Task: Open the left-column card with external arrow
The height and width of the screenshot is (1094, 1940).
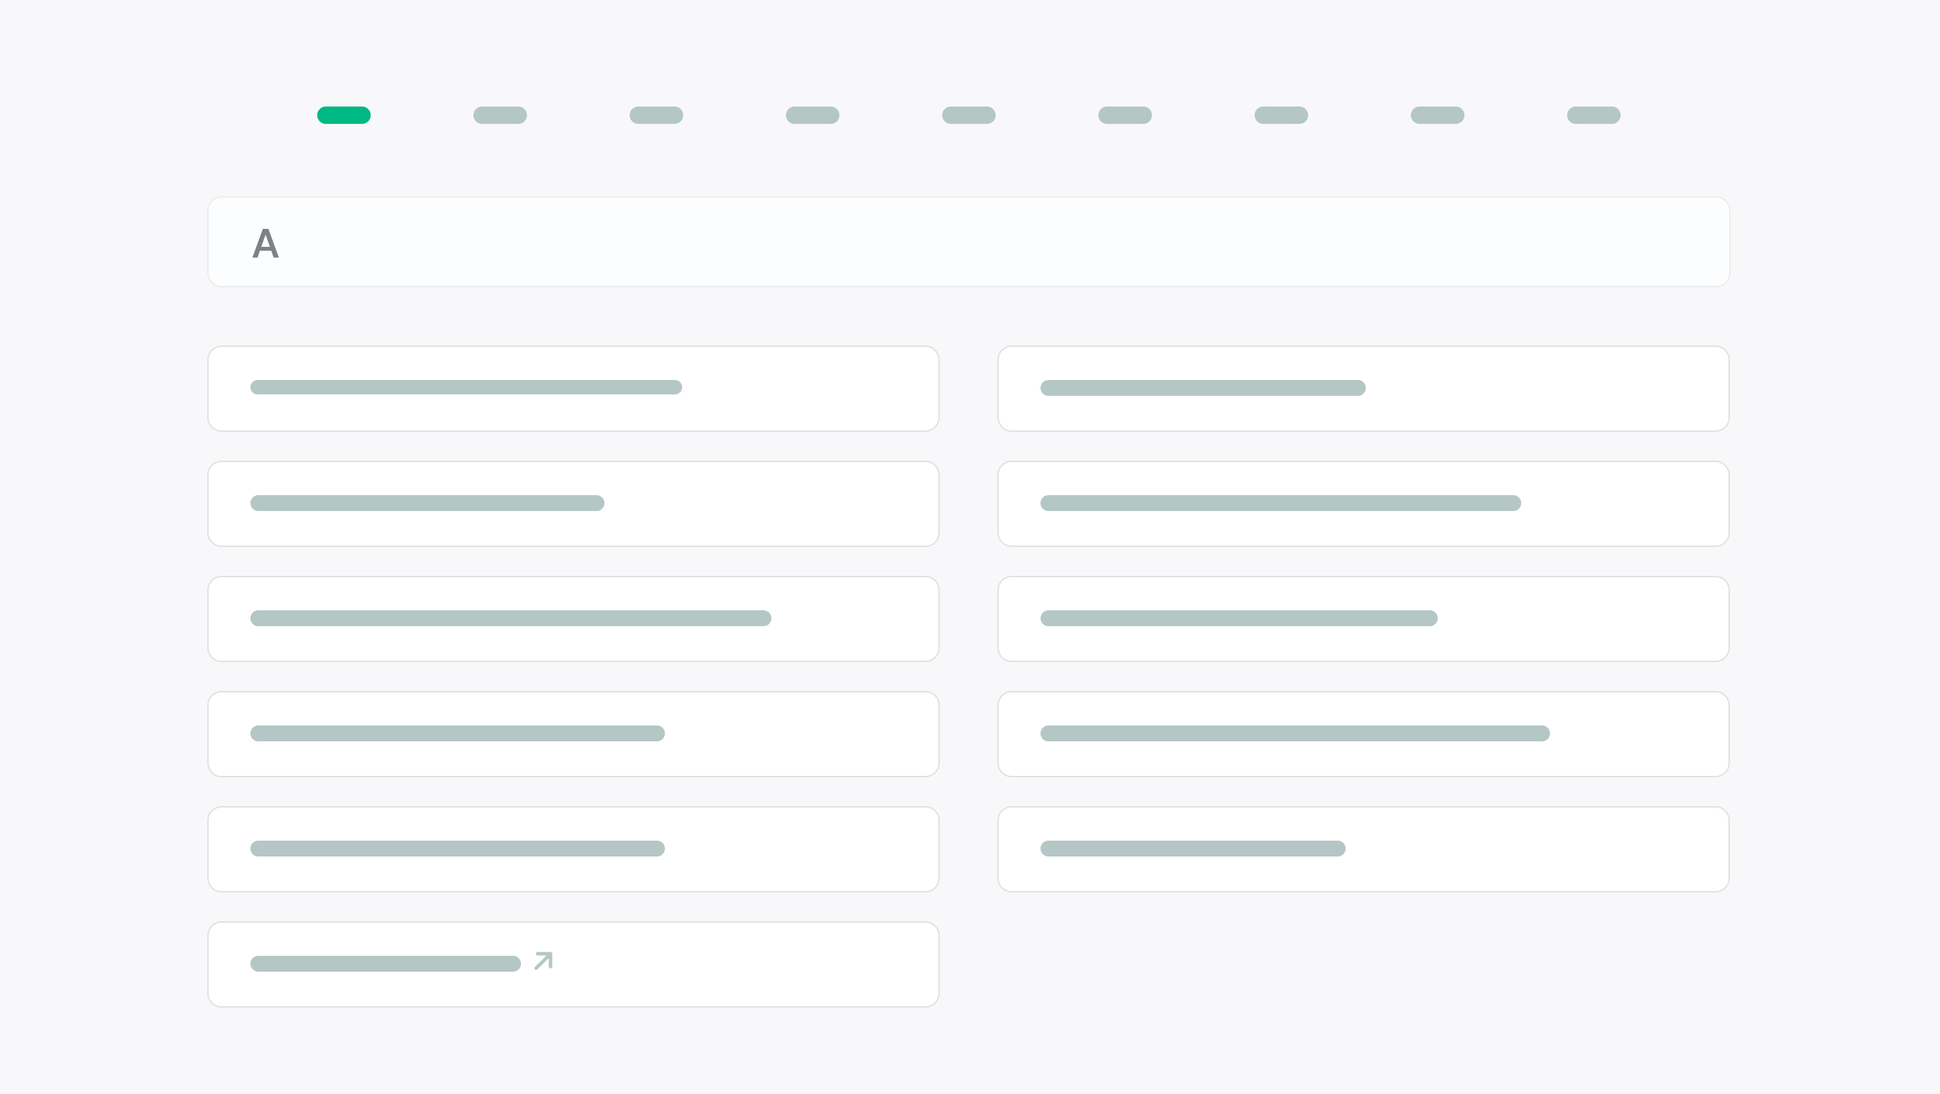Action: 573,964
